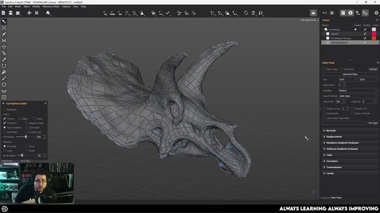Image resolution: width=380 pixels, height=213 pixels.
Task: Click the Select All toolbar icon
Action: tap(104, 13)
